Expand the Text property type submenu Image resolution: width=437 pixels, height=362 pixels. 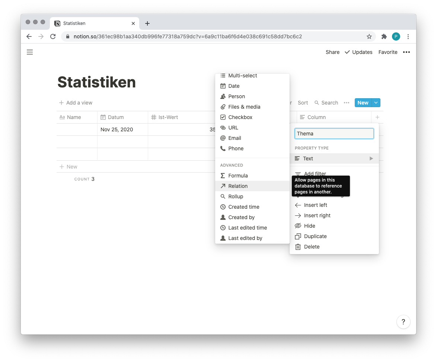(x=334, y=158)
